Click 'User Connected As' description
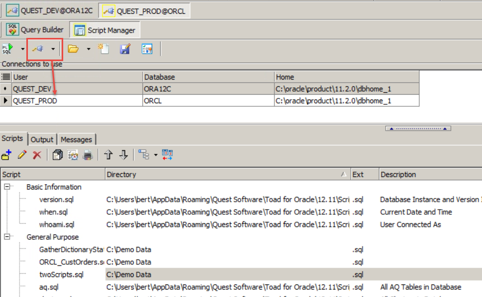482x297 pixels. (410, 224)
